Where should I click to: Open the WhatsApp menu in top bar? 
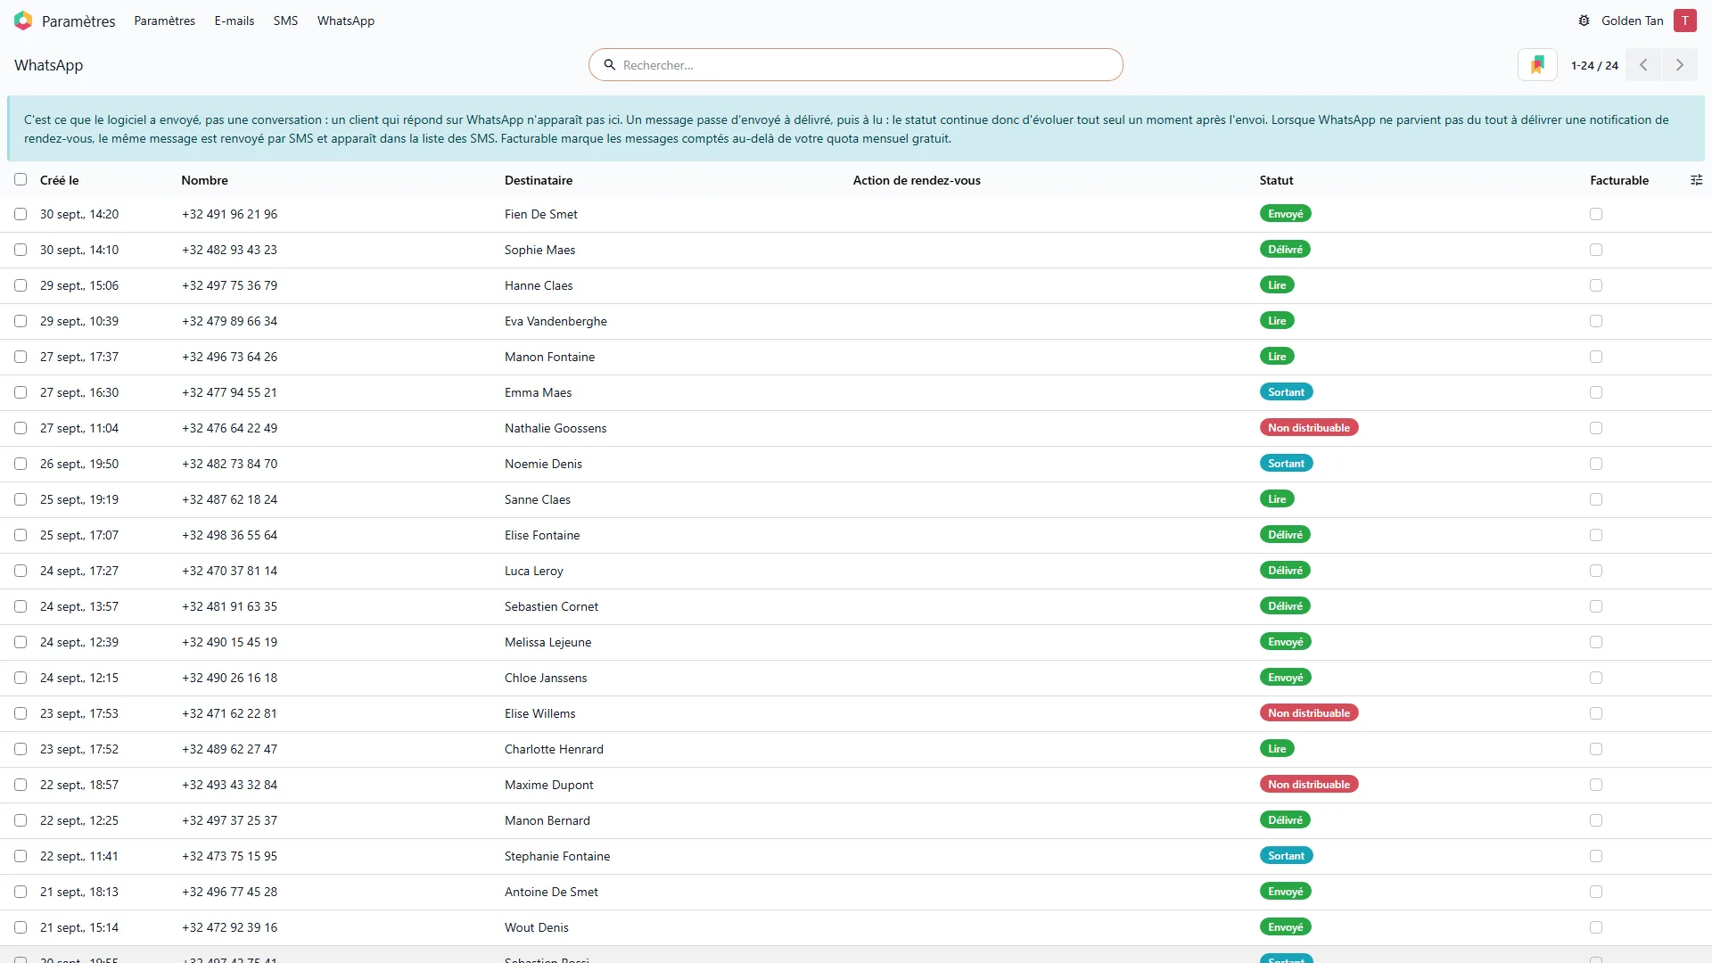[346, 21]
